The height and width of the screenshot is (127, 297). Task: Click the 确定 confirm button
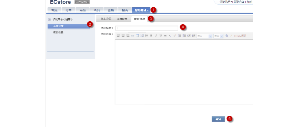[x=218, y=119]
